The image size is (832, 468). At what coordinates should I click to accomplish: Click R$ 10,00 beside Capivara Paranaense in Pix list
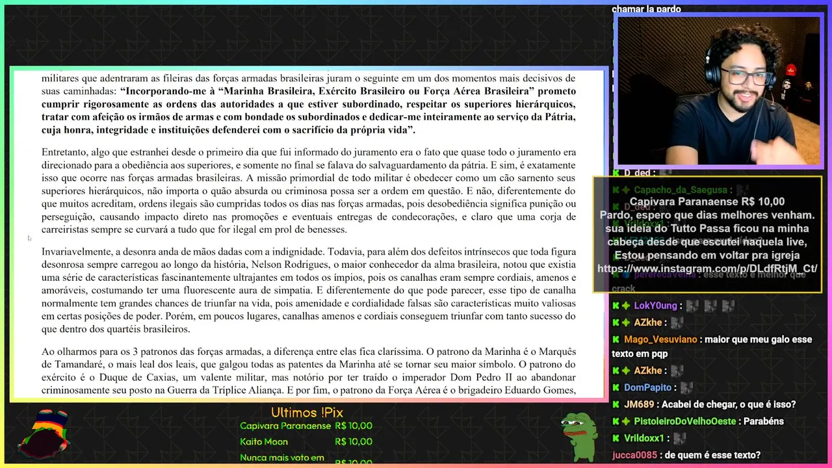(x=354, y=426)
